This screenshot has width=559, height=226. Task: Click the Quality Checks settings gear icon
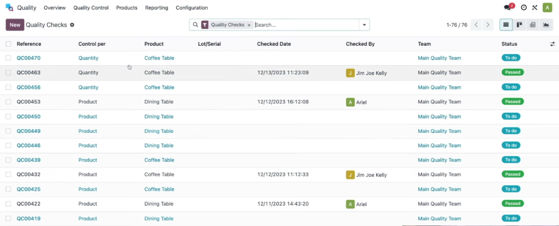72,25
